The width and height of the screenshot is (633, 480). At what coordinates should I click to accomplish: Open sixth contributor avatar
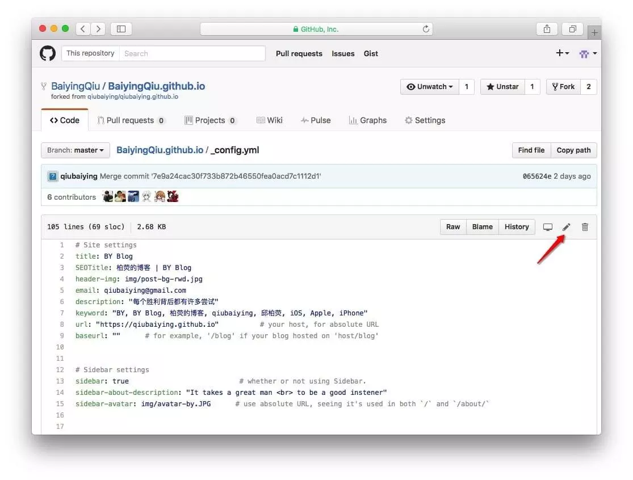(173, 196)
